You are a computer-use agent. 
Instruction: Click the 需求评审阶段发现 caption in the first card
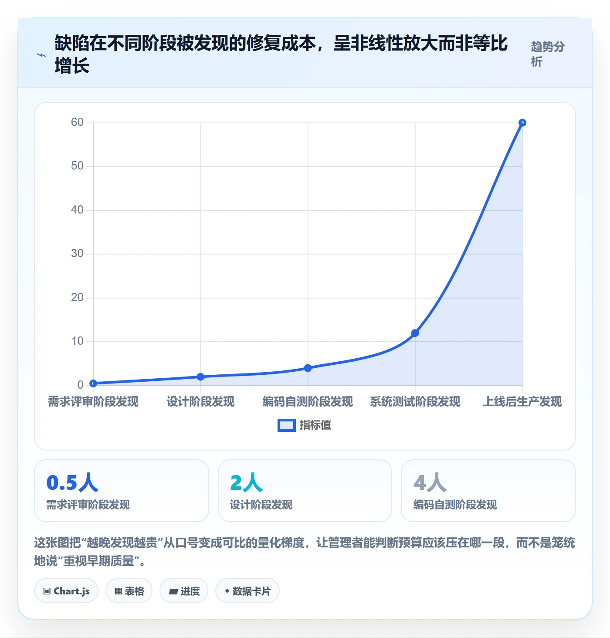88,505
